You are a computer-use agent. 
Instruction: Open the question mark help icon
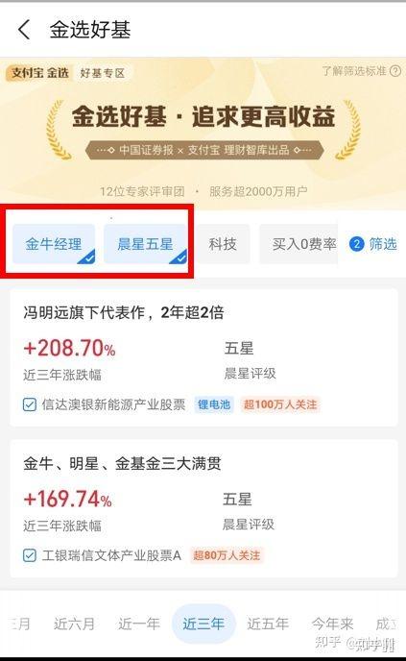point(395,71)
